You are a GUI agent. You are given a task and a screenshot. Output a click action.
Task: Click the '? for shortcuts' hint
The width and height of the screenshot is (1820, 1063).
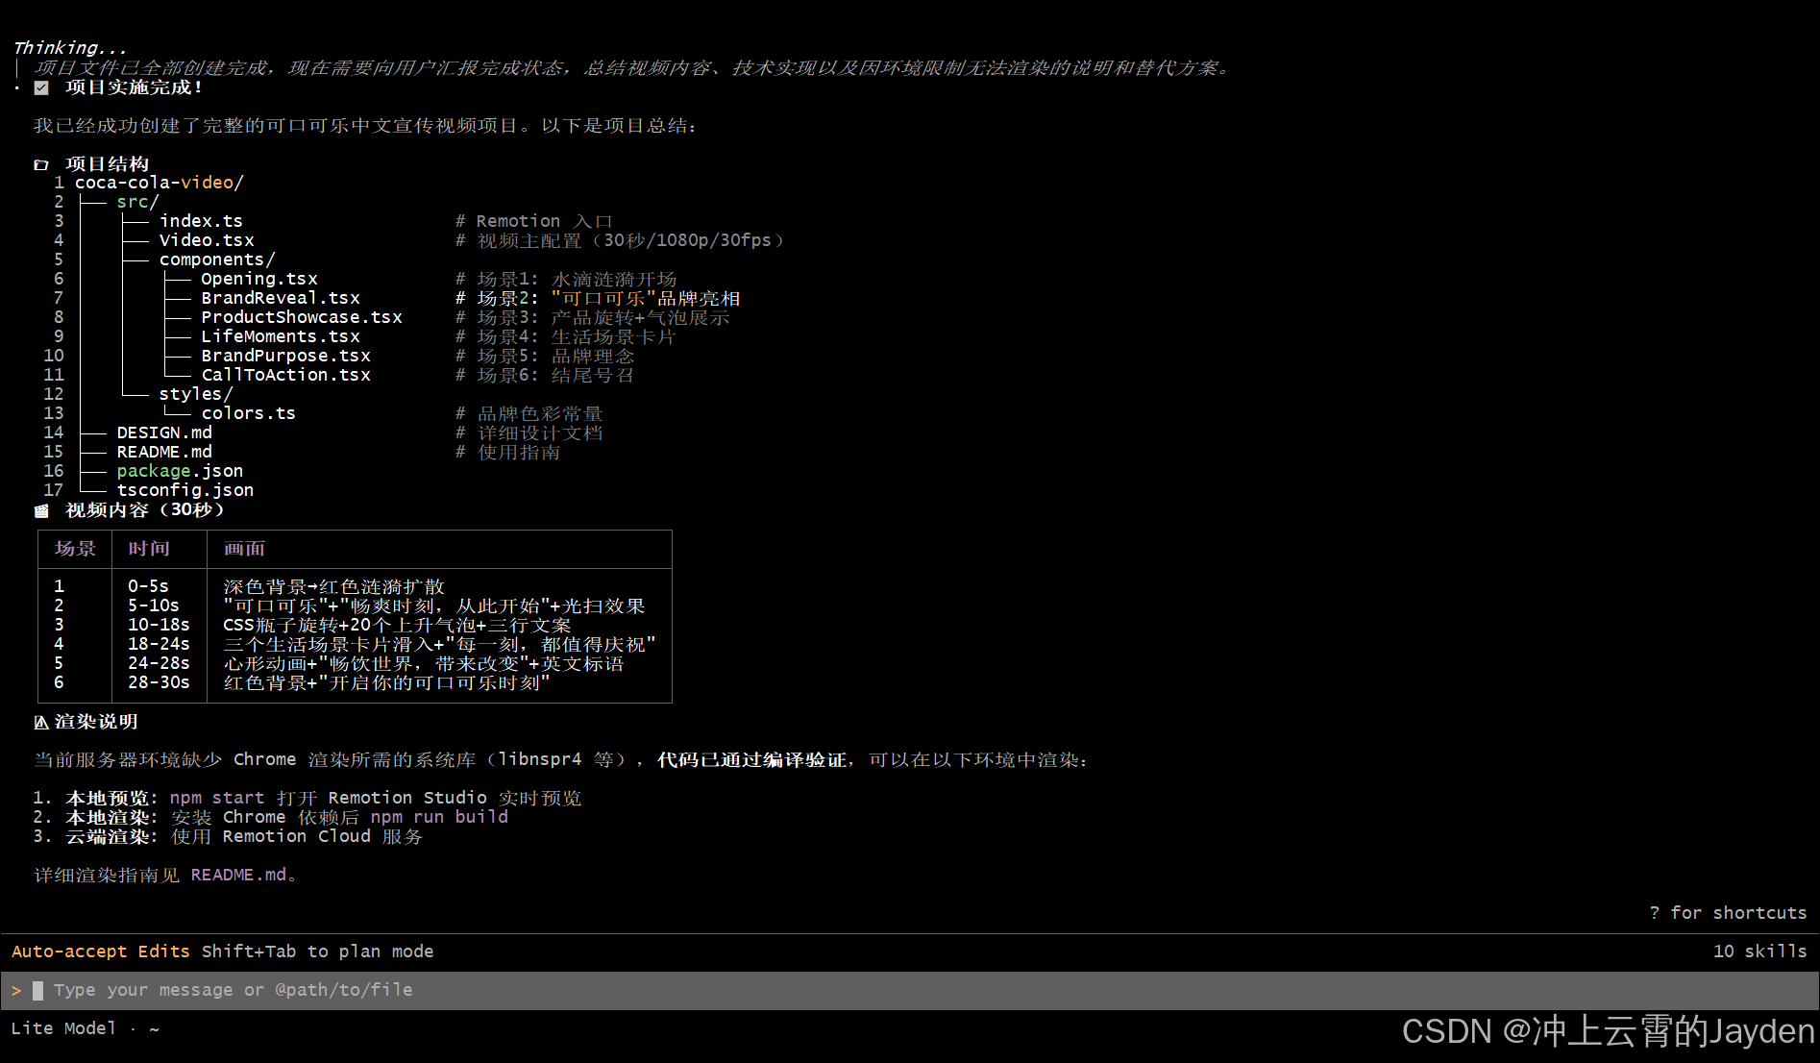pyautogui.click(x=1728, y=913)
